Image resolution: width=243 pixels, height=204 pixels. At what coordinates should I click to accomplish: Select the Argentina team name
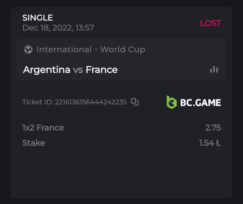47,70
